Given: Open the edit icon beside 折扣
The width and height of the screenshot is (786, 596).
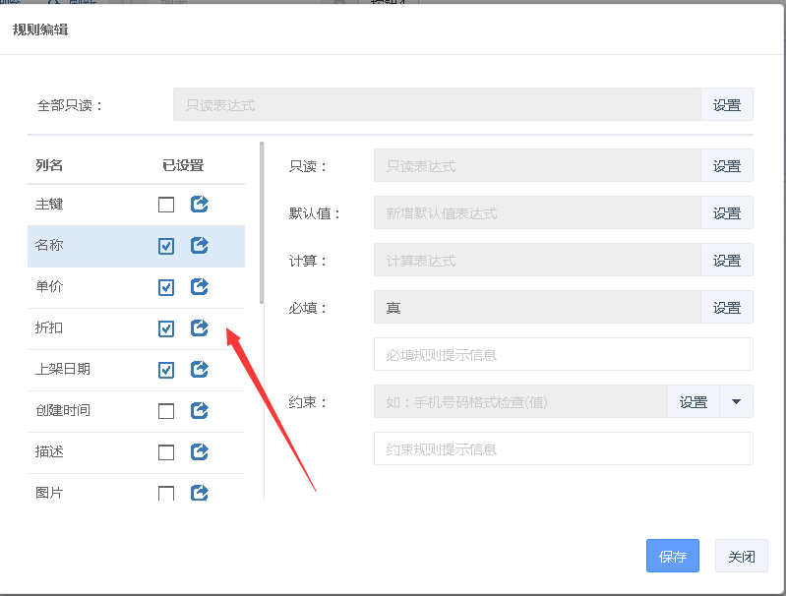Looking at the screenshot, I should point(199,328).
